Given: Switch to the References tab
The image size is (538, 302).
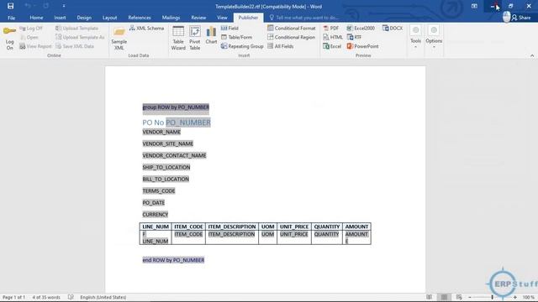Looking at the screenshot, I should (x=140, y=18).
